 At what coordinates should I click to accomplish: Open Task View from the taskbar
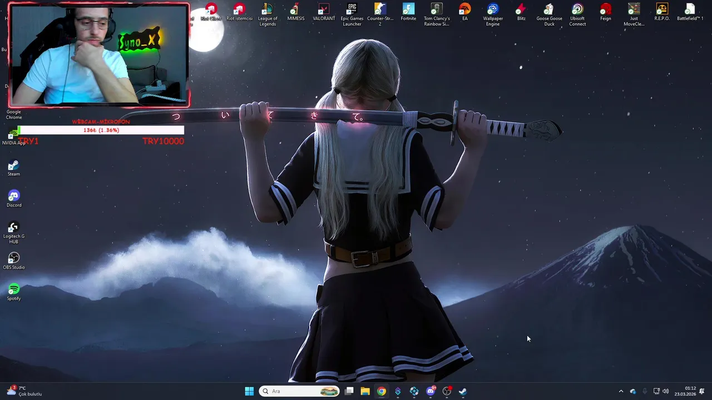[349, 391]
